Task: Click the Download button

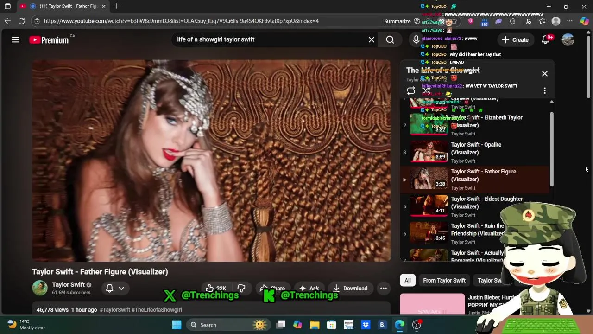Action: pos(350,289)
